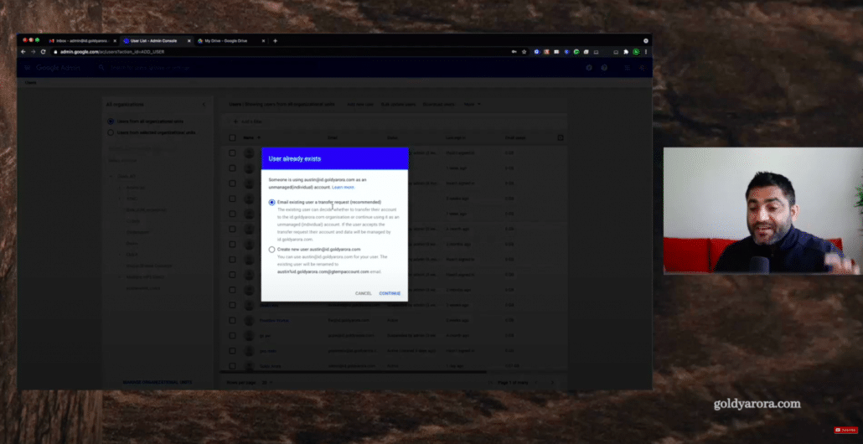
Task: Click Add a filter
Action: coord(248,121)
